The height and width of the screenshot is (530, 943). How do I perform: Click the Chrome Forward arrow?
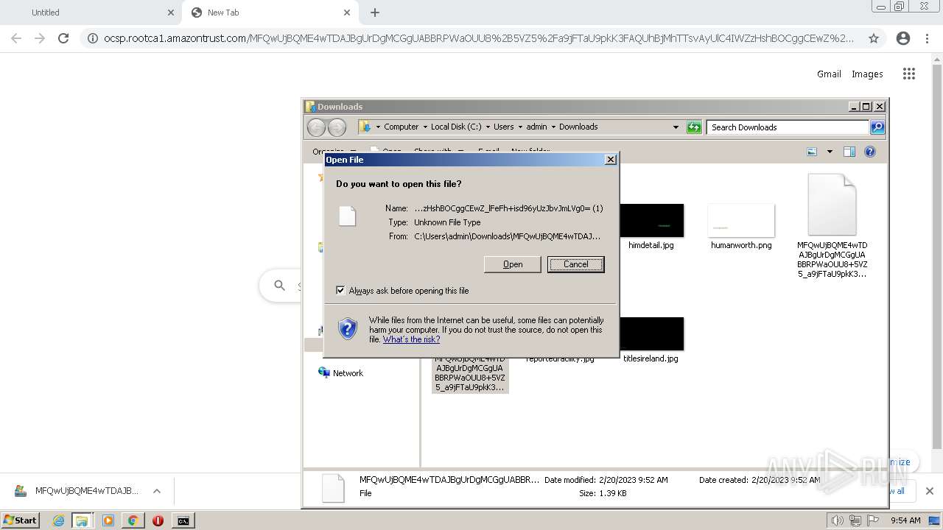40,38
